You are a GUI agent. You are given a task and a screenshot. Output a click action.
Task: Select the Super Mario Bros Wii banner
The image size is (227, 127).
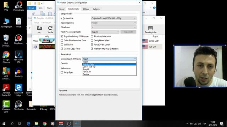click(x=47, y=41)
